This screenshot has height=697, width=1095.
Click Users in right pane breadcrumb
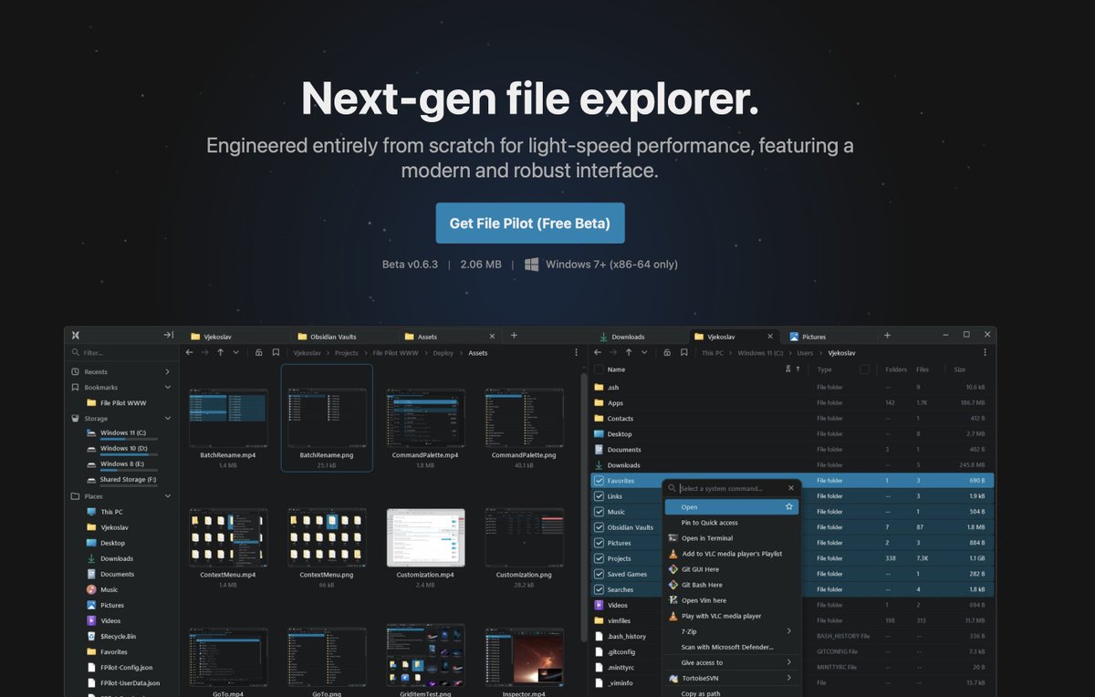tap(805, 352)
